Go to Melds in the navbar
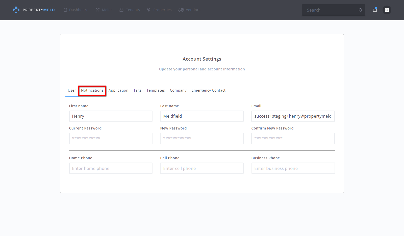 coord(104,10)
